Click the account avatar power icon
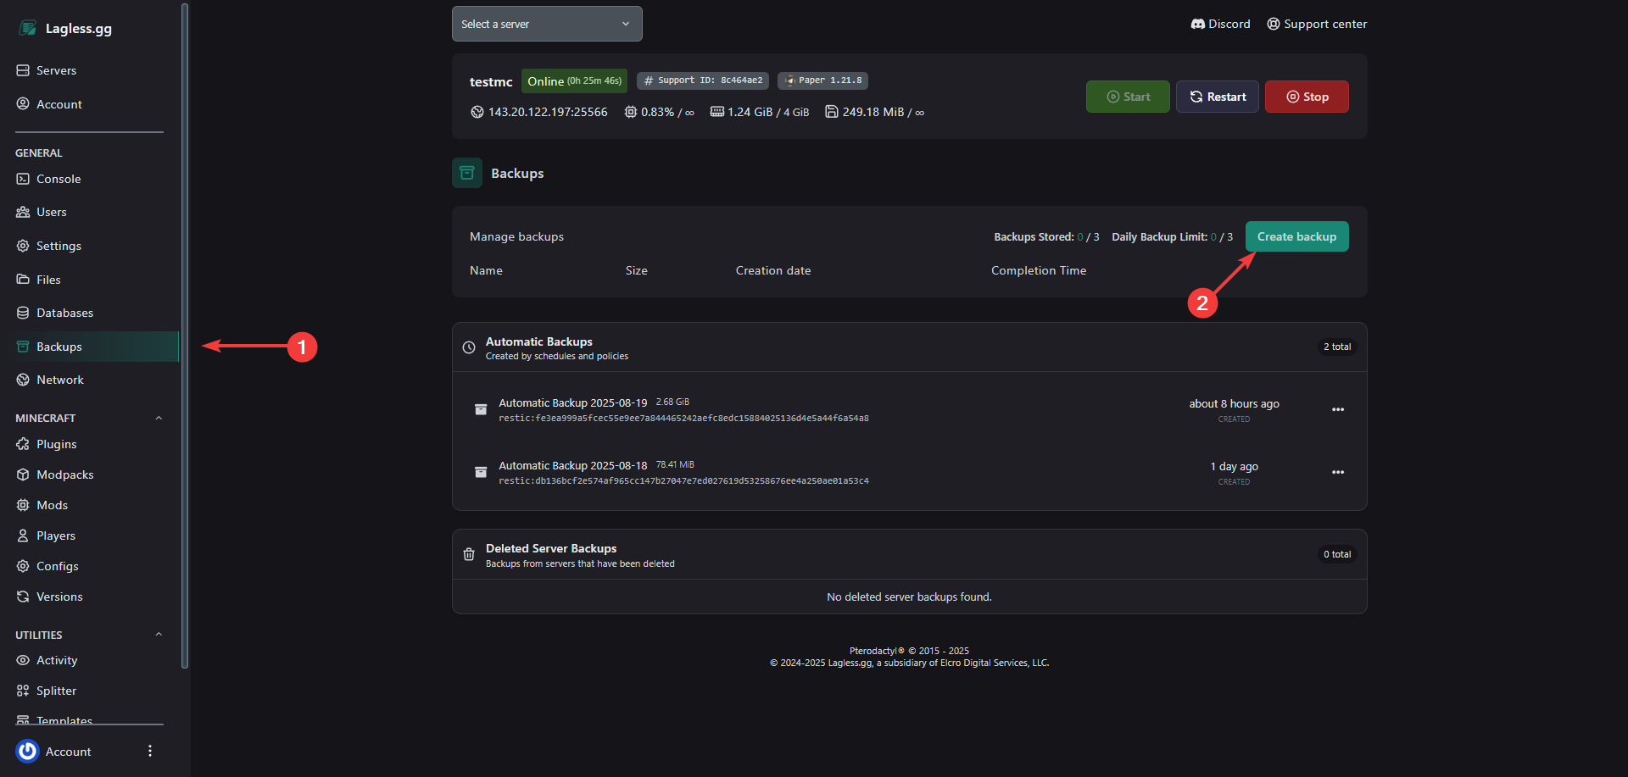This screenshot has height=777, width=1628. tap(28, 752)
